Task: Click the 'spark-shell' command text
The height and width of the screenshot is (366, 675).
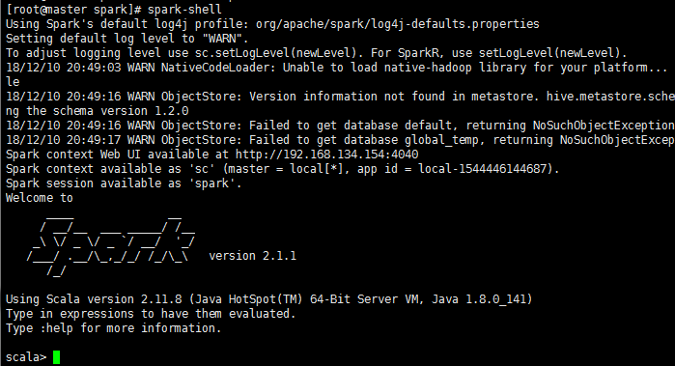Action: point(184,9)
